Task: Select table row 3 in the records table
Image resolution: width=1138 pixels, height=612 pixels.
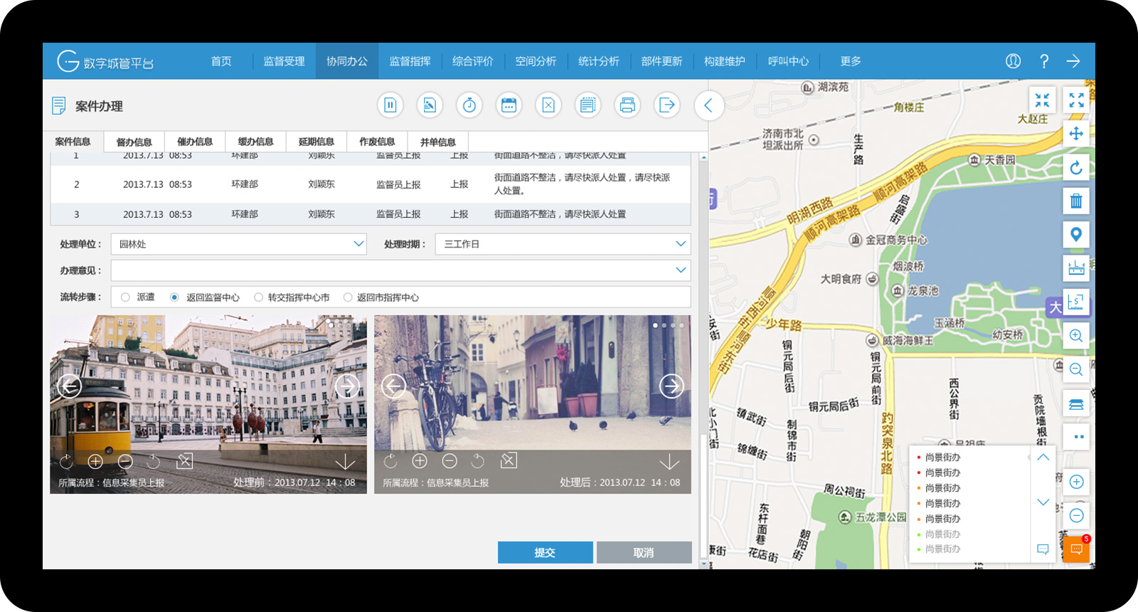Action: click(371, 214)
